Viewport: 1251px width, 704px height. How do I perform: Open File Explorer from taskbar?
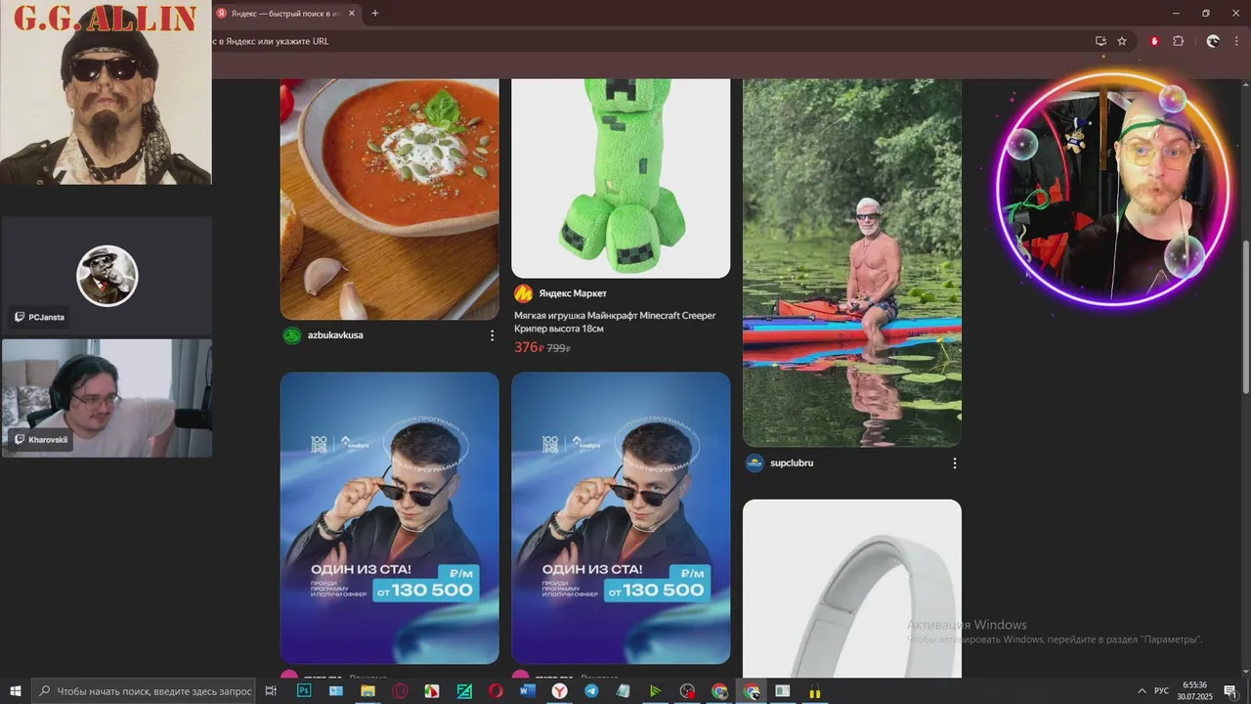367,690
